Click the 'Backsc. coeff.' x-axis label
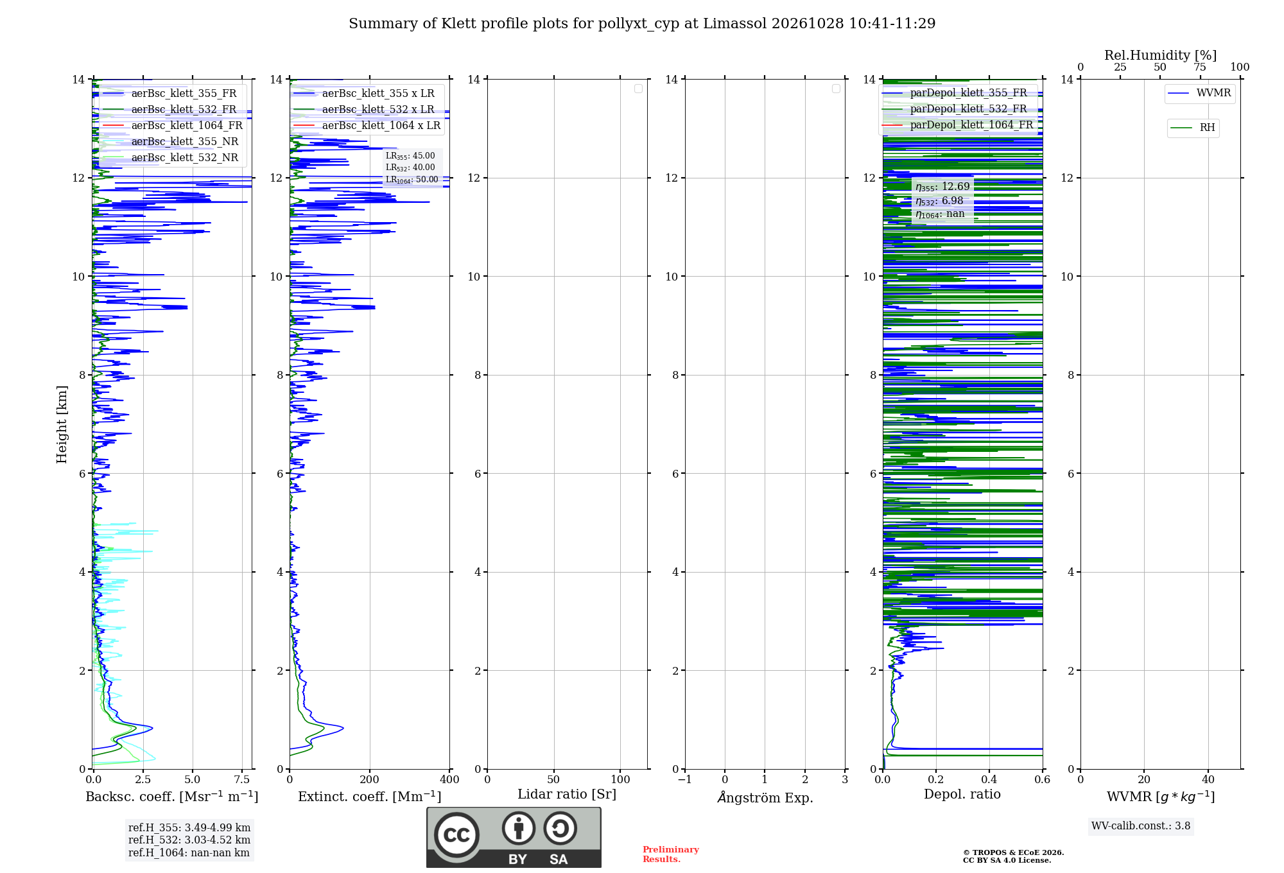Viewport: 1284px width, 873px height. pos(172,797)
